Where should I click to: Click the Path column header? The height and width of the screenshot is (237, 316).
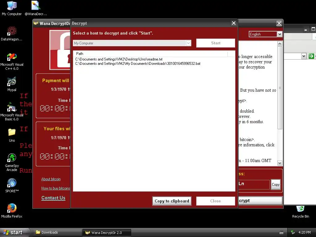(x=150, y=54)
